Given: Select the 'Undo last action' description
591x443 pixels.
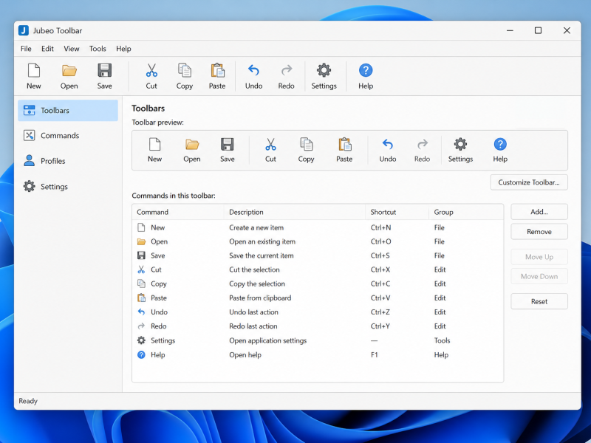Looking at the screenshot, I should 253,312.
